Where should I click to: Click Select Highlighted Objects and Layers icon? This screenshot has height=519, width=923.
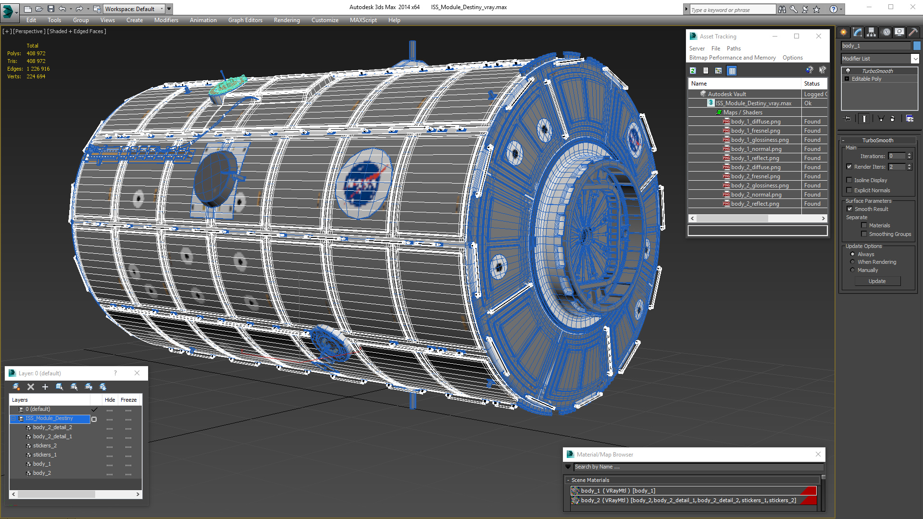coord(60,387)
